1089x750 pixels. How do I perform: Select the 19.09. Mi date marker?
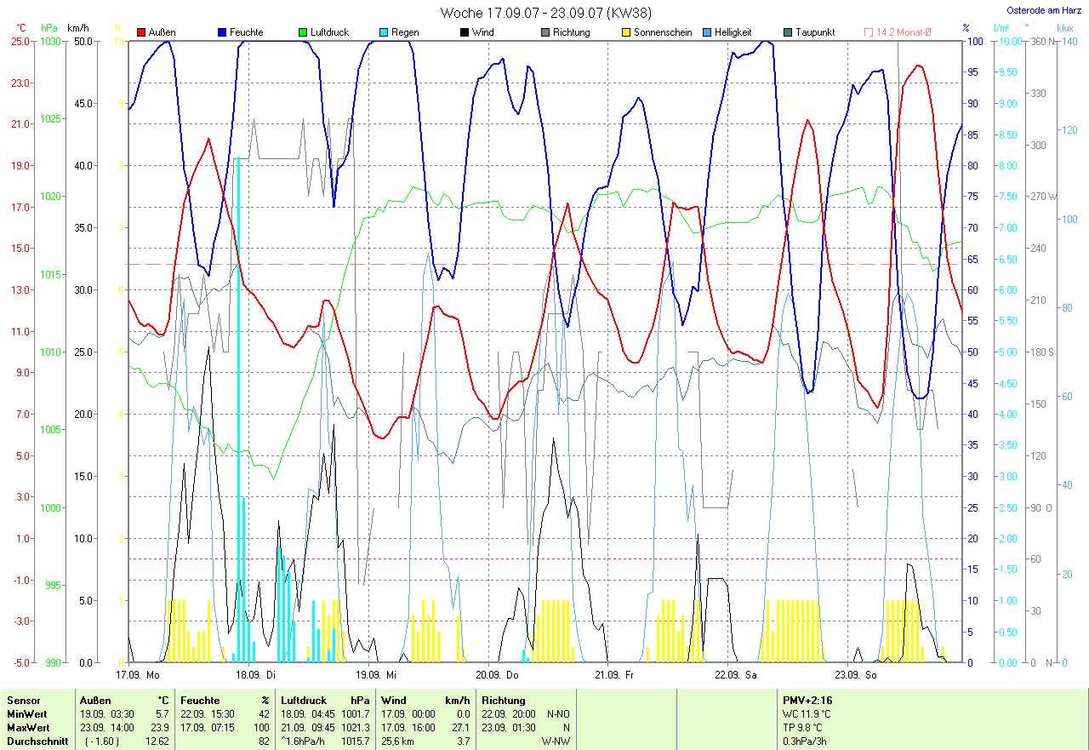[x=376, y=674]
